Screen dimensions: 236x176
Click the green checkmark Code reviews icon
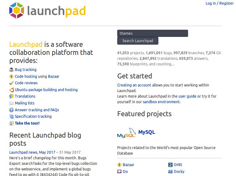pos(11,83)
